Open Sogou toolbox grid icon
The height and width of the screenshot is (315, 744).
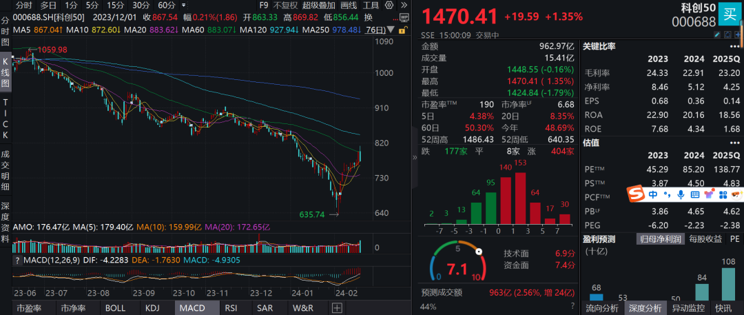click(723, 194)
